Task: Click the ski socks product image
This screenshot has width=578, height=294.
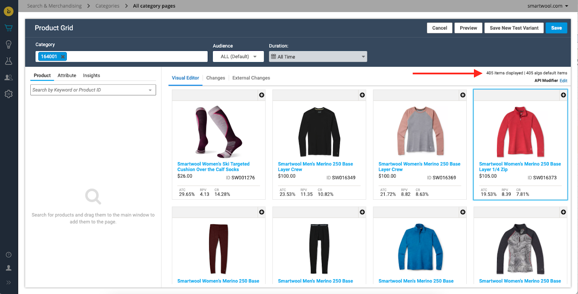Action: 219,131
